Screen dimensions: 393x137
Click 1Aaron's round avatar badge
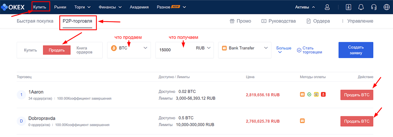point(21,95)
